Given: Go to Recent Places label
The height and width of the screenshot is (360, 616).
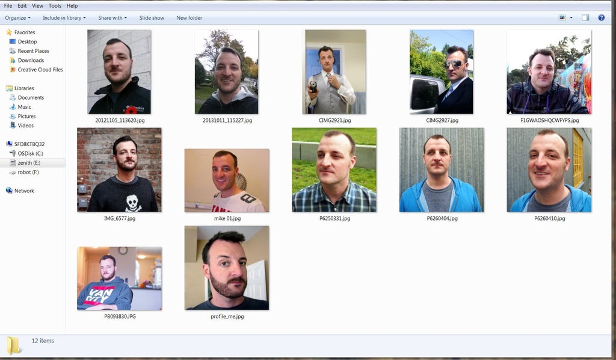Looking at the screenshot, I should [34, 51].
